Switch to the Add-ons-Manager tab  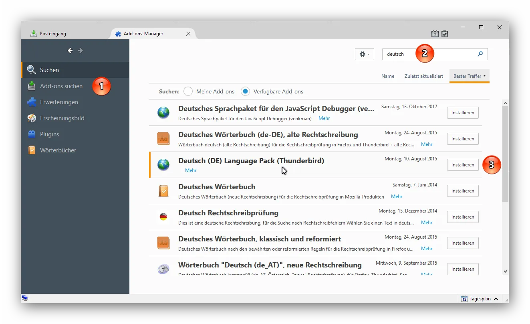152,34
